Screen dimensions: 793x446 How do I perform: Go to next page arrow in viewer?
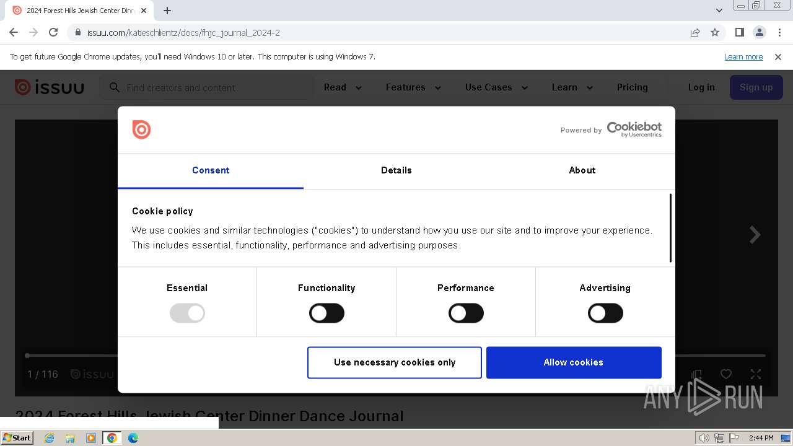755,235
